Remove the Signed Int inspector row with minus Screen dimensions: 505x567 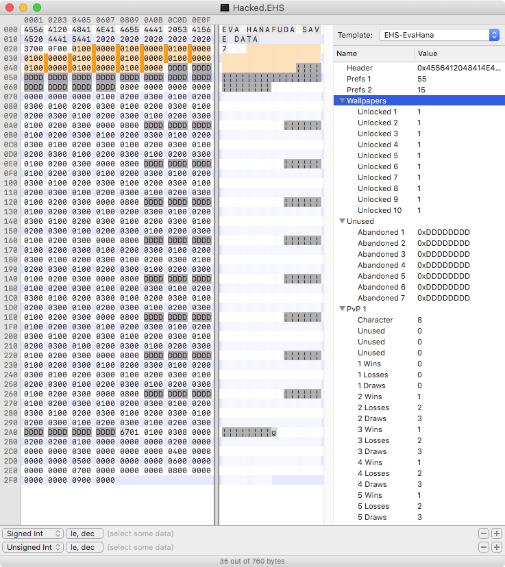click(x=484, y=533)
